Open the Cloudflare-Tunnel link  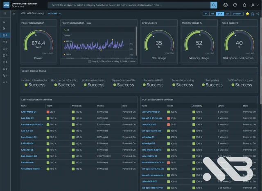pos(31,169)
